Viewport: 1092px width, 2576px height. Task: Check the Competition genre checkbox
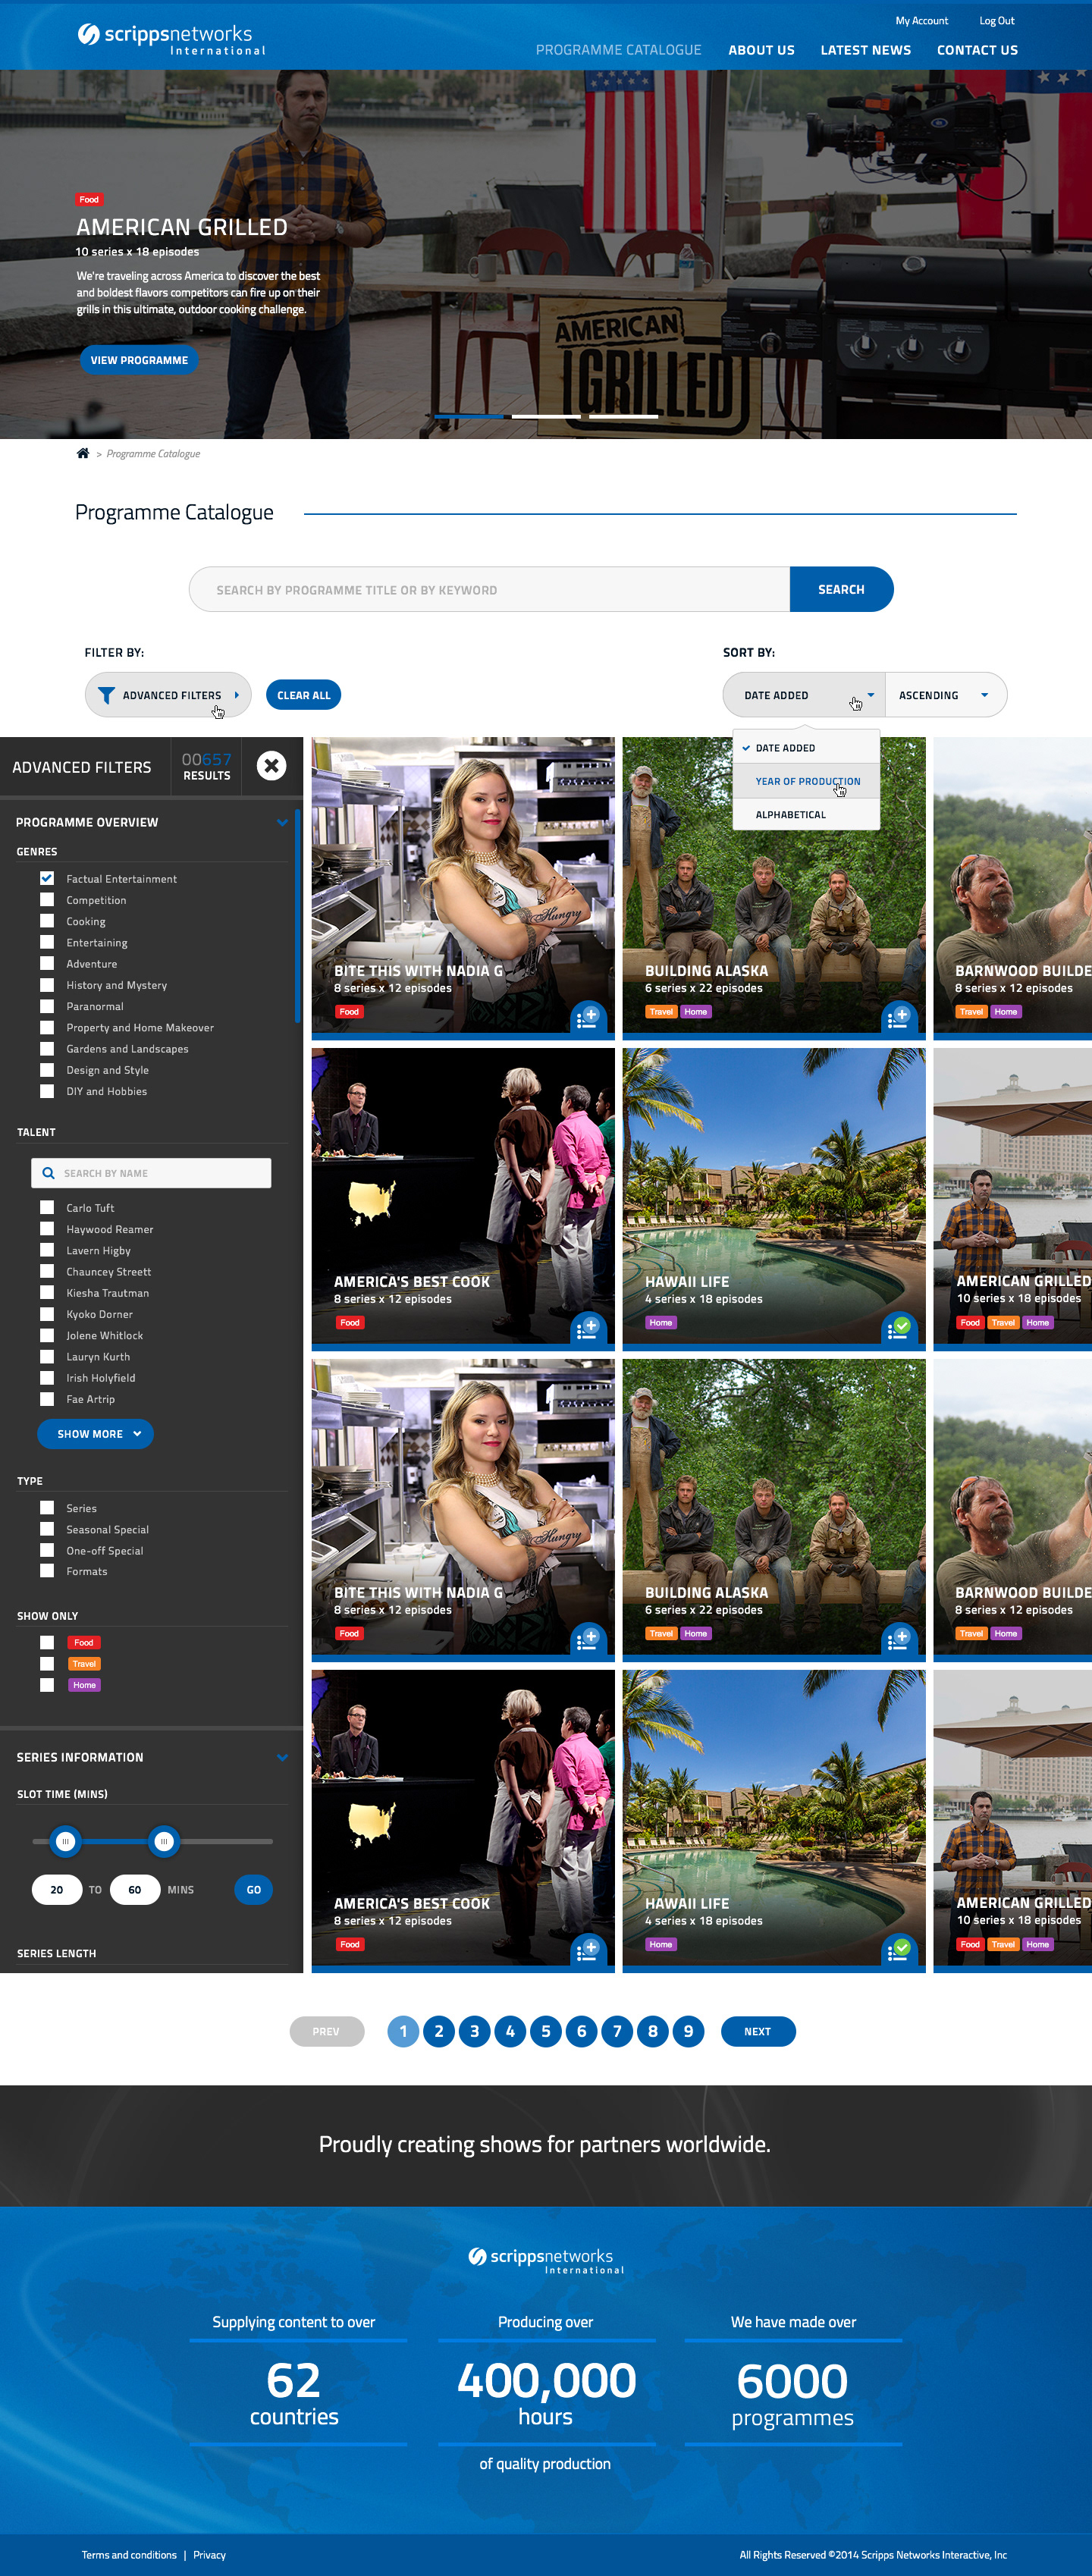click(x=47, y=899)
